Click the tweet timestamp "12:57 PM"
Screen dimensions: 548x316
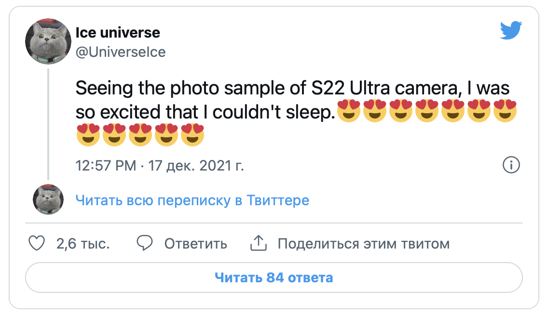click(106, 166)
